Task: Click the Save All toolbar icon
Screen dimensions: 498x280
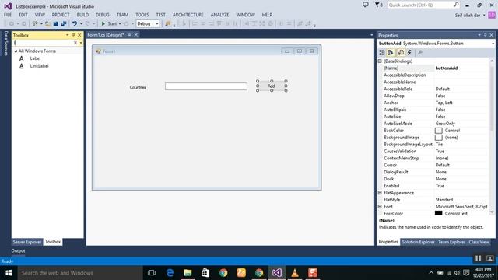Action: (64, 23)
